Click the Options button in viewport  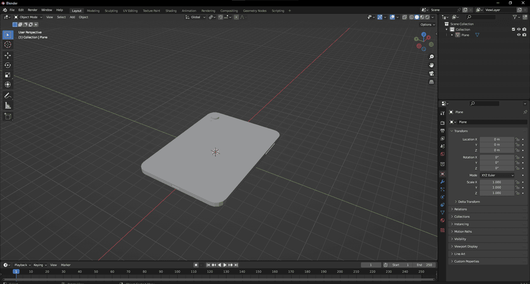point(427,24)
